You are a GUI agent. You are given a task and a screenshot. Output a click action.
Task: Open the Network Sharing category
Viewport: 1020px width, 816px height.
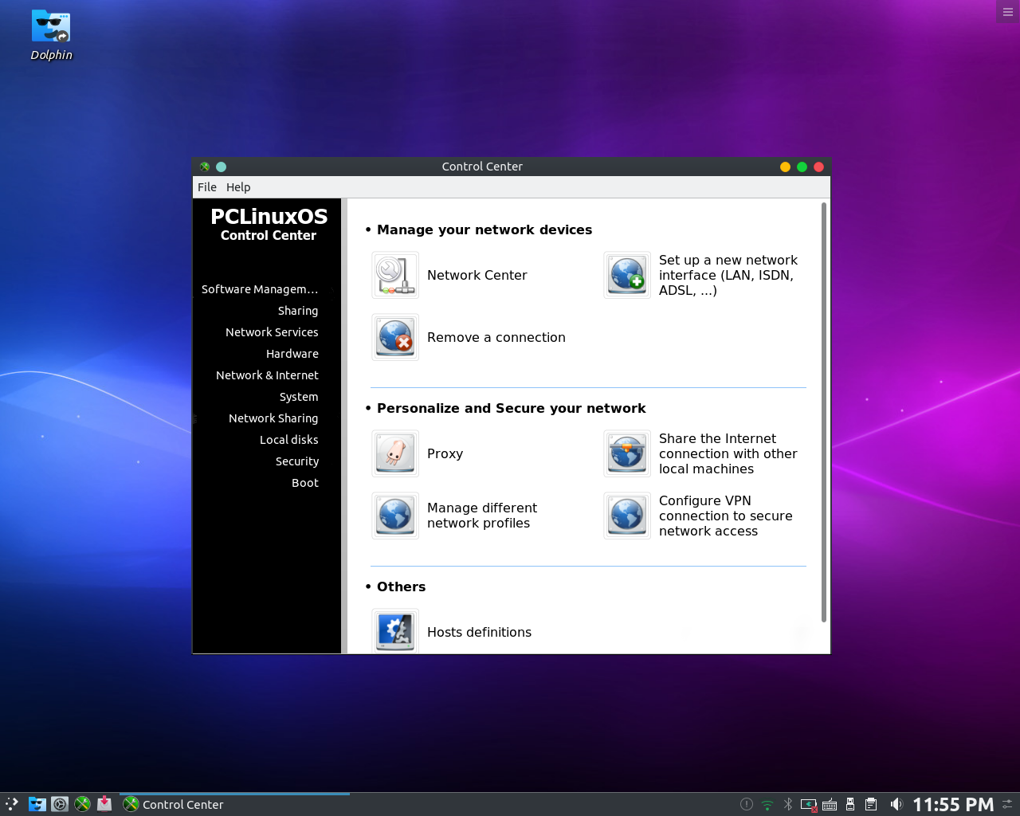[273, 418]
